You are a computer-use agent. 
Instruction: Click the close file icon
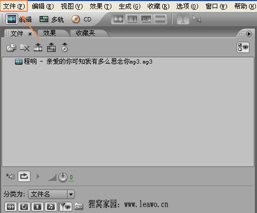click(25, 48)
